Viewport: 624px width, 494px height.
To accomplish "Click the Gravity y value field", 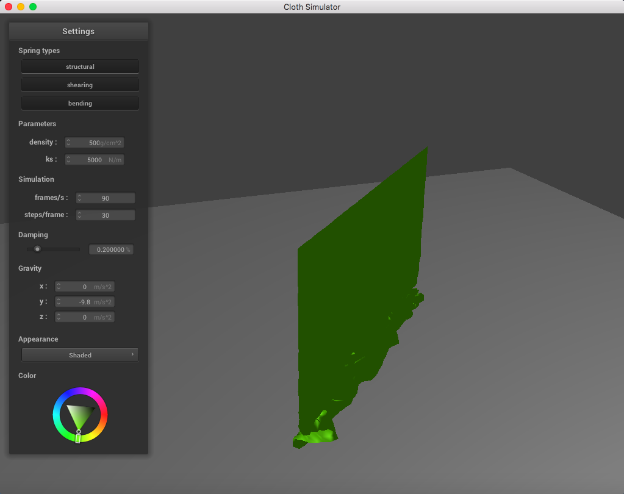I will pos(85,302).
